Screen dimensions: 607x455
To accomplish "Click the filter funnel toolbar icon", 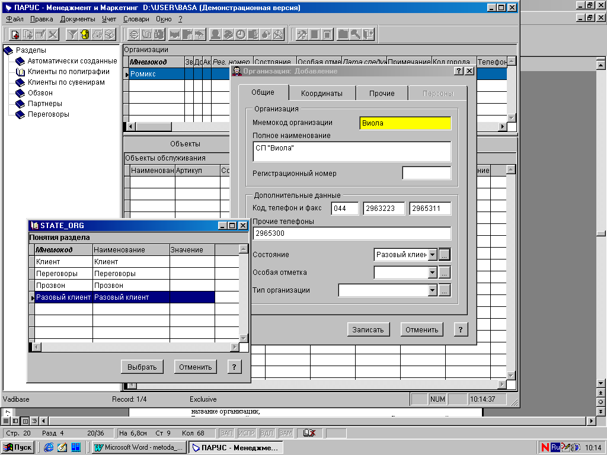I will pyautogui.click(x=72, y=35).
